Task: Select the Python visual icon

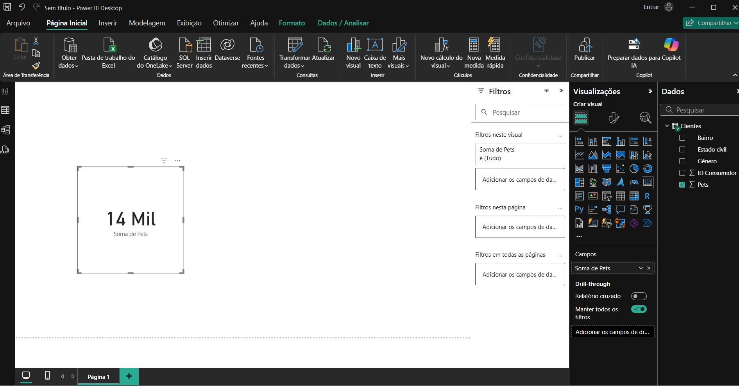Action: point(579,210)
